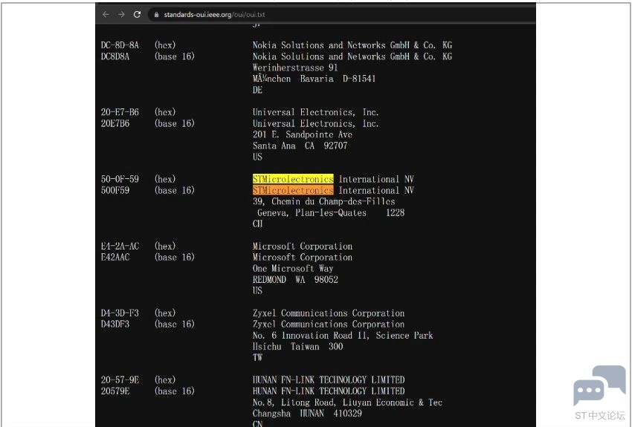
Task: Select OUI code D4-3D-F3
Action: tap(120, 313)
